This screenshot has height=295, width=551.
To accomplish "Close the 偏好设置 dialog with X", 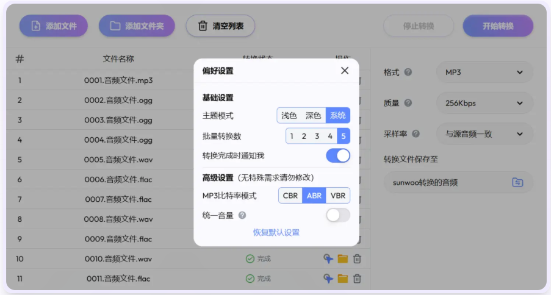I will tap(345, 71).
